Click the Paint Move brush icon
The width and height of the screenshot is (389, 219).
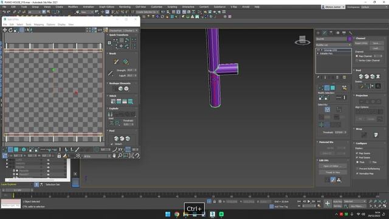[x=116, y=61]
